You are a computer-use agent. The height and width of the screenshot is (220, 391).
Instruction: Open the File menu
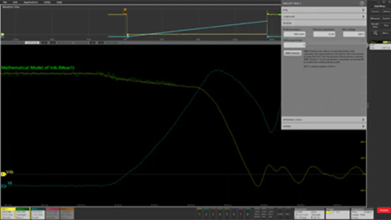(5, 2)
